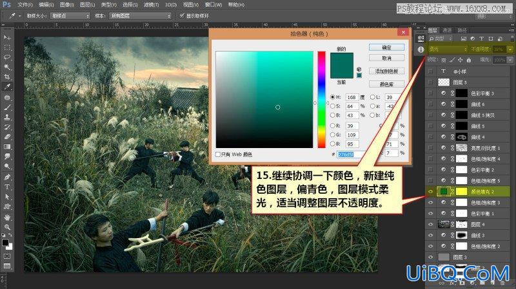This screenshot has width=516, height=289.
Task: Check the 只有 Web 颜色 checkbox
Action: click(x=218, y=154)
